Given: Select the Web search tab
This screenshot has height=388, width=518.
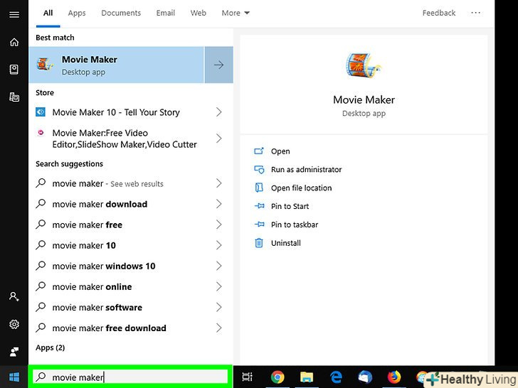Looking at the screenshot, I should coord(199,13).
